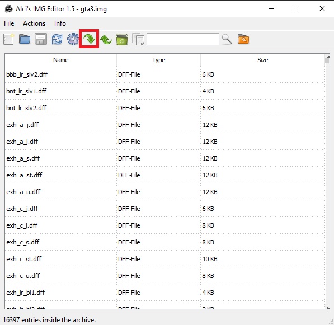Save the archive with the floppy disk icon

41,39
